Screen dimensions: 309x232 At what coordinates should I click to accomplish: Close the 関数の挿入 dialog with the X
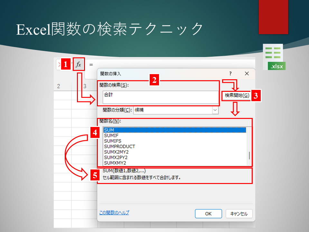(x=247, y=73)
